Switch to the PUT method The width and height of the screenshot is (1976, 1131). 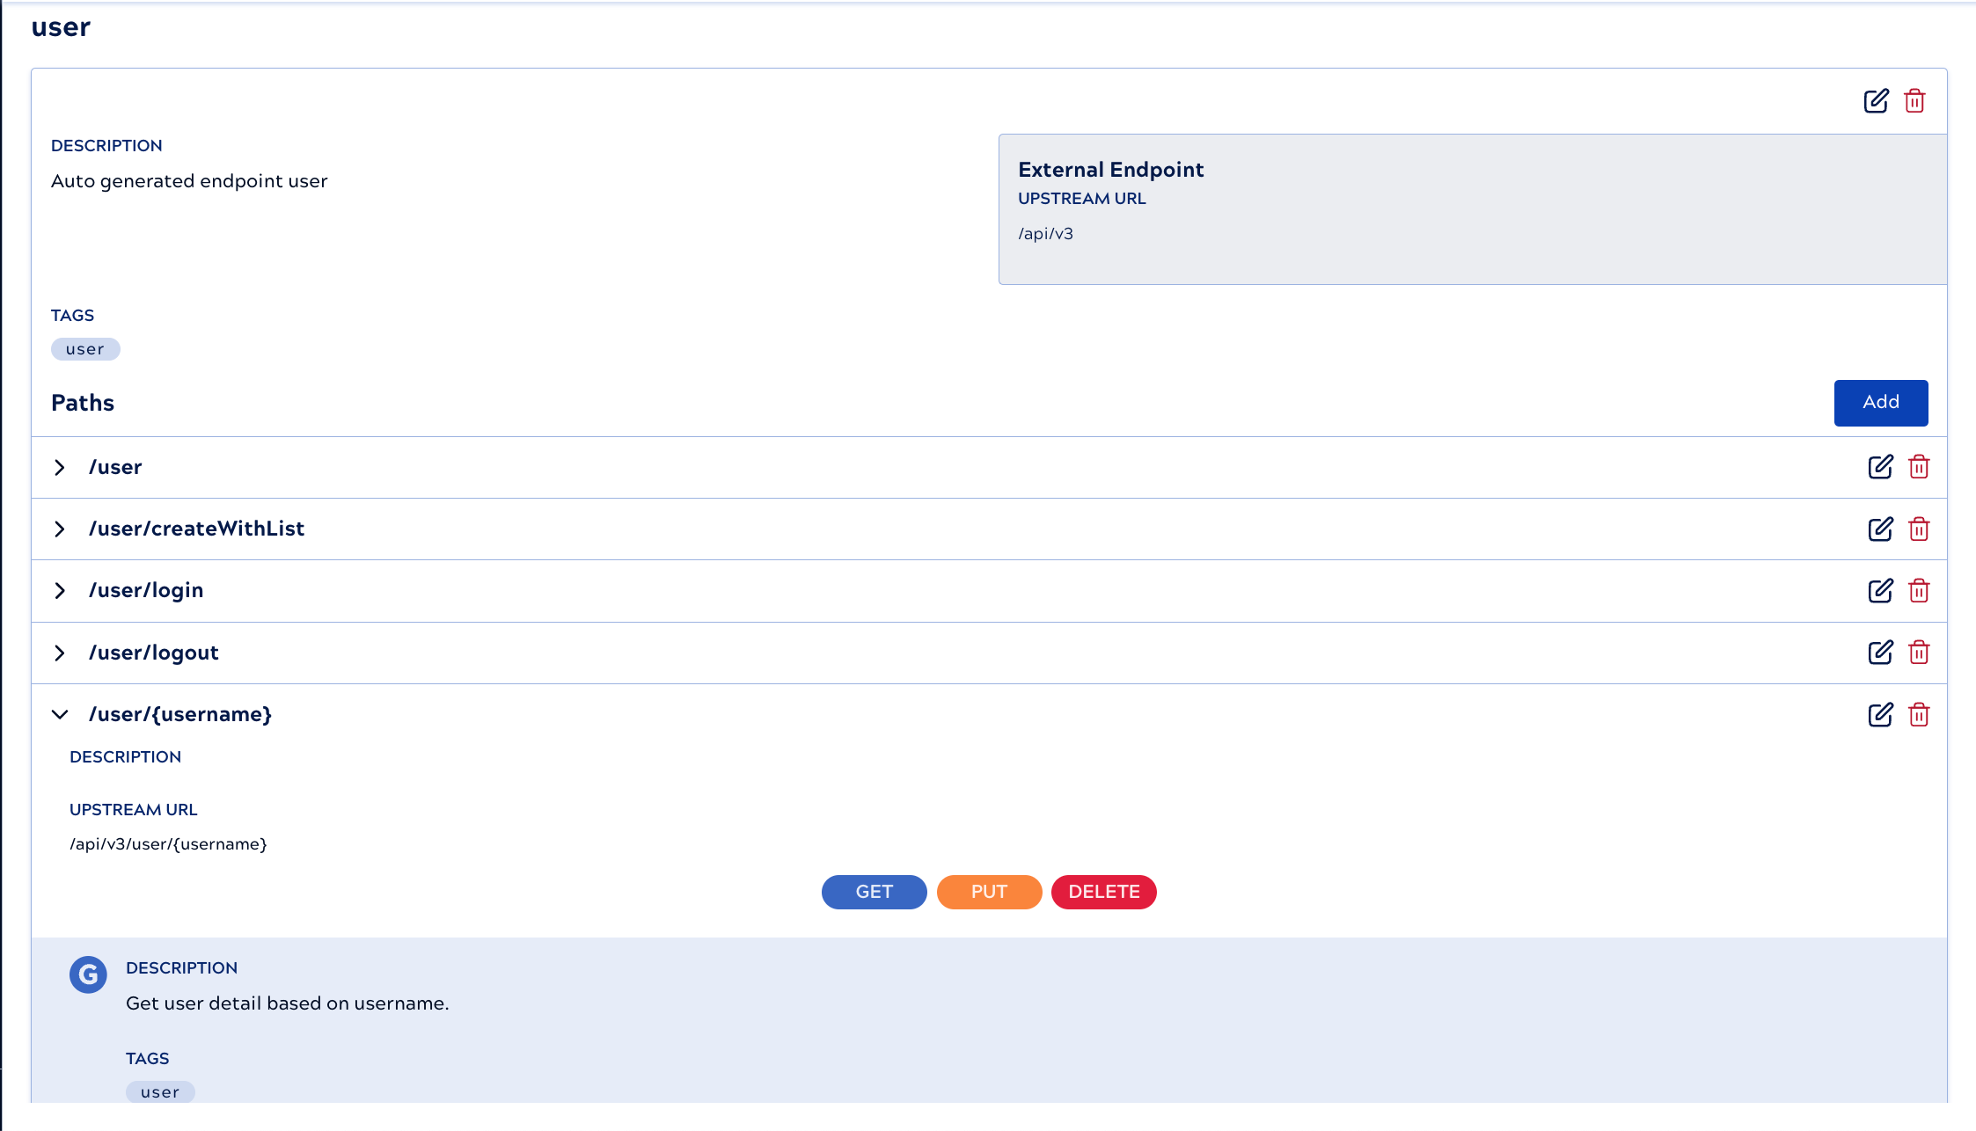click(x=989, y=892)
